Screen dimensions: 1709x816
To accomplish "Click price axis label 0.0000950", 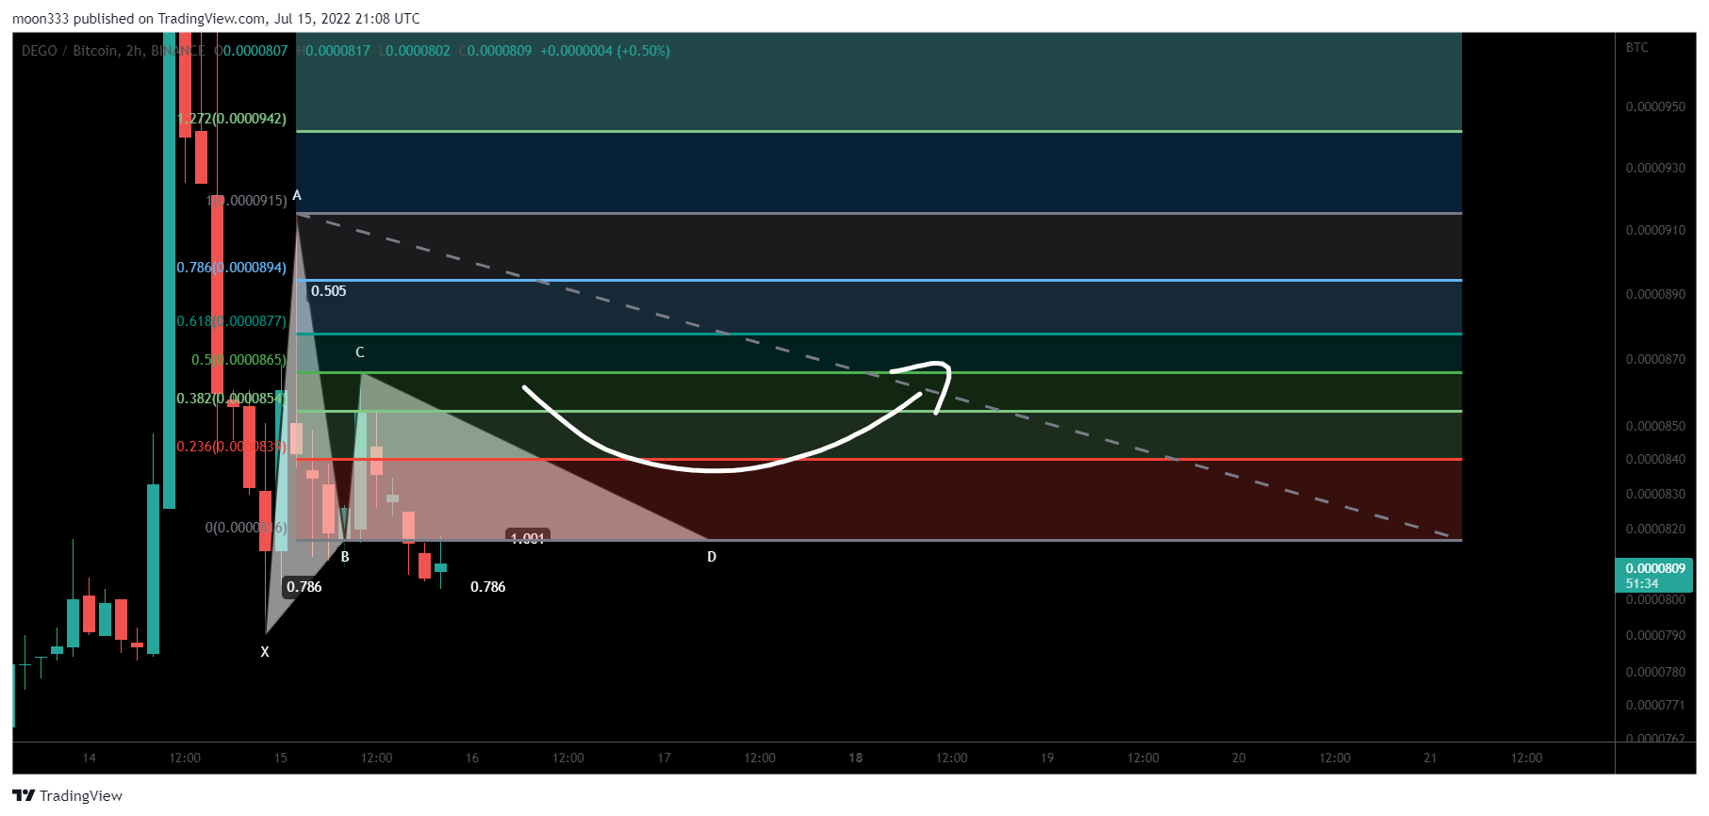I will (1655, 106).
